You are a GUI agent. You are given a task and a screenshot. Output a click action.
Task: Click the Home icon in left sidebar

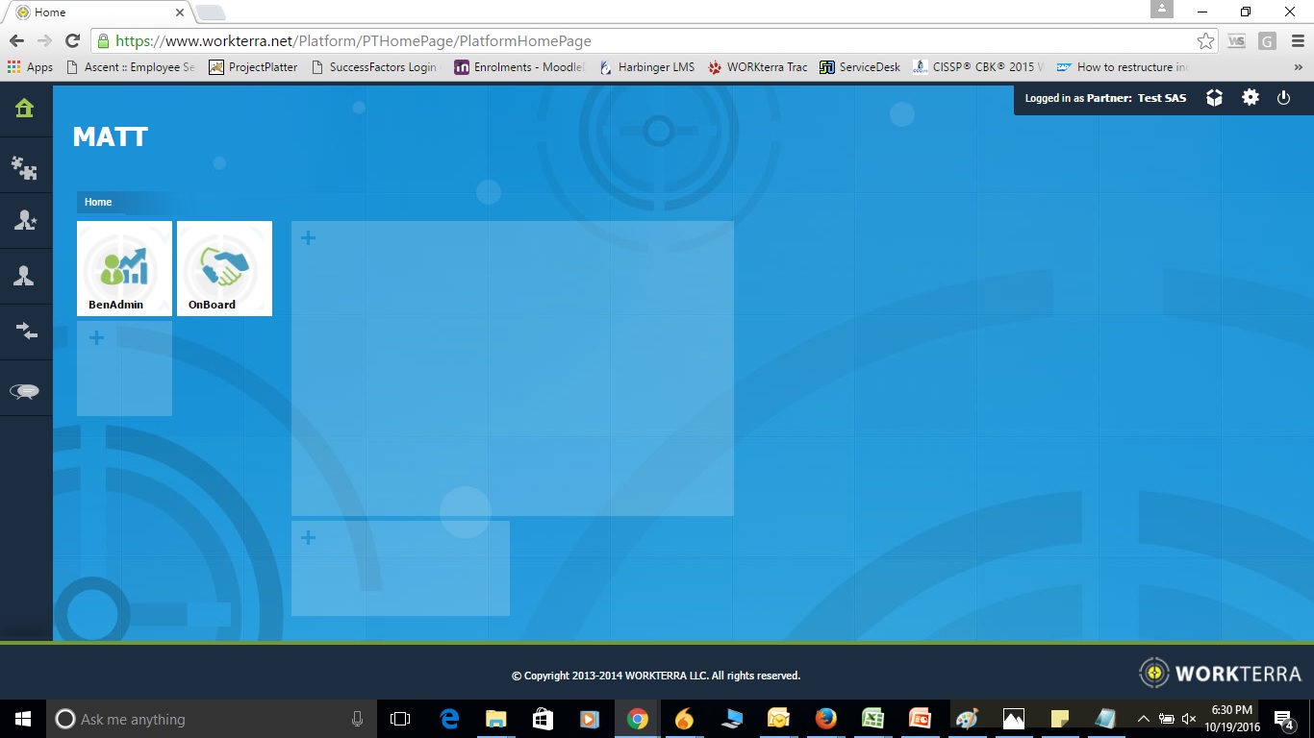pos(25,109)
